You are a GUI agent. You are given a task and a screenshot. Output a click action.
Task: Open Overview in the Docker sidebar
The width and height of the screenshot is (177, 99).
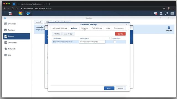17,24
